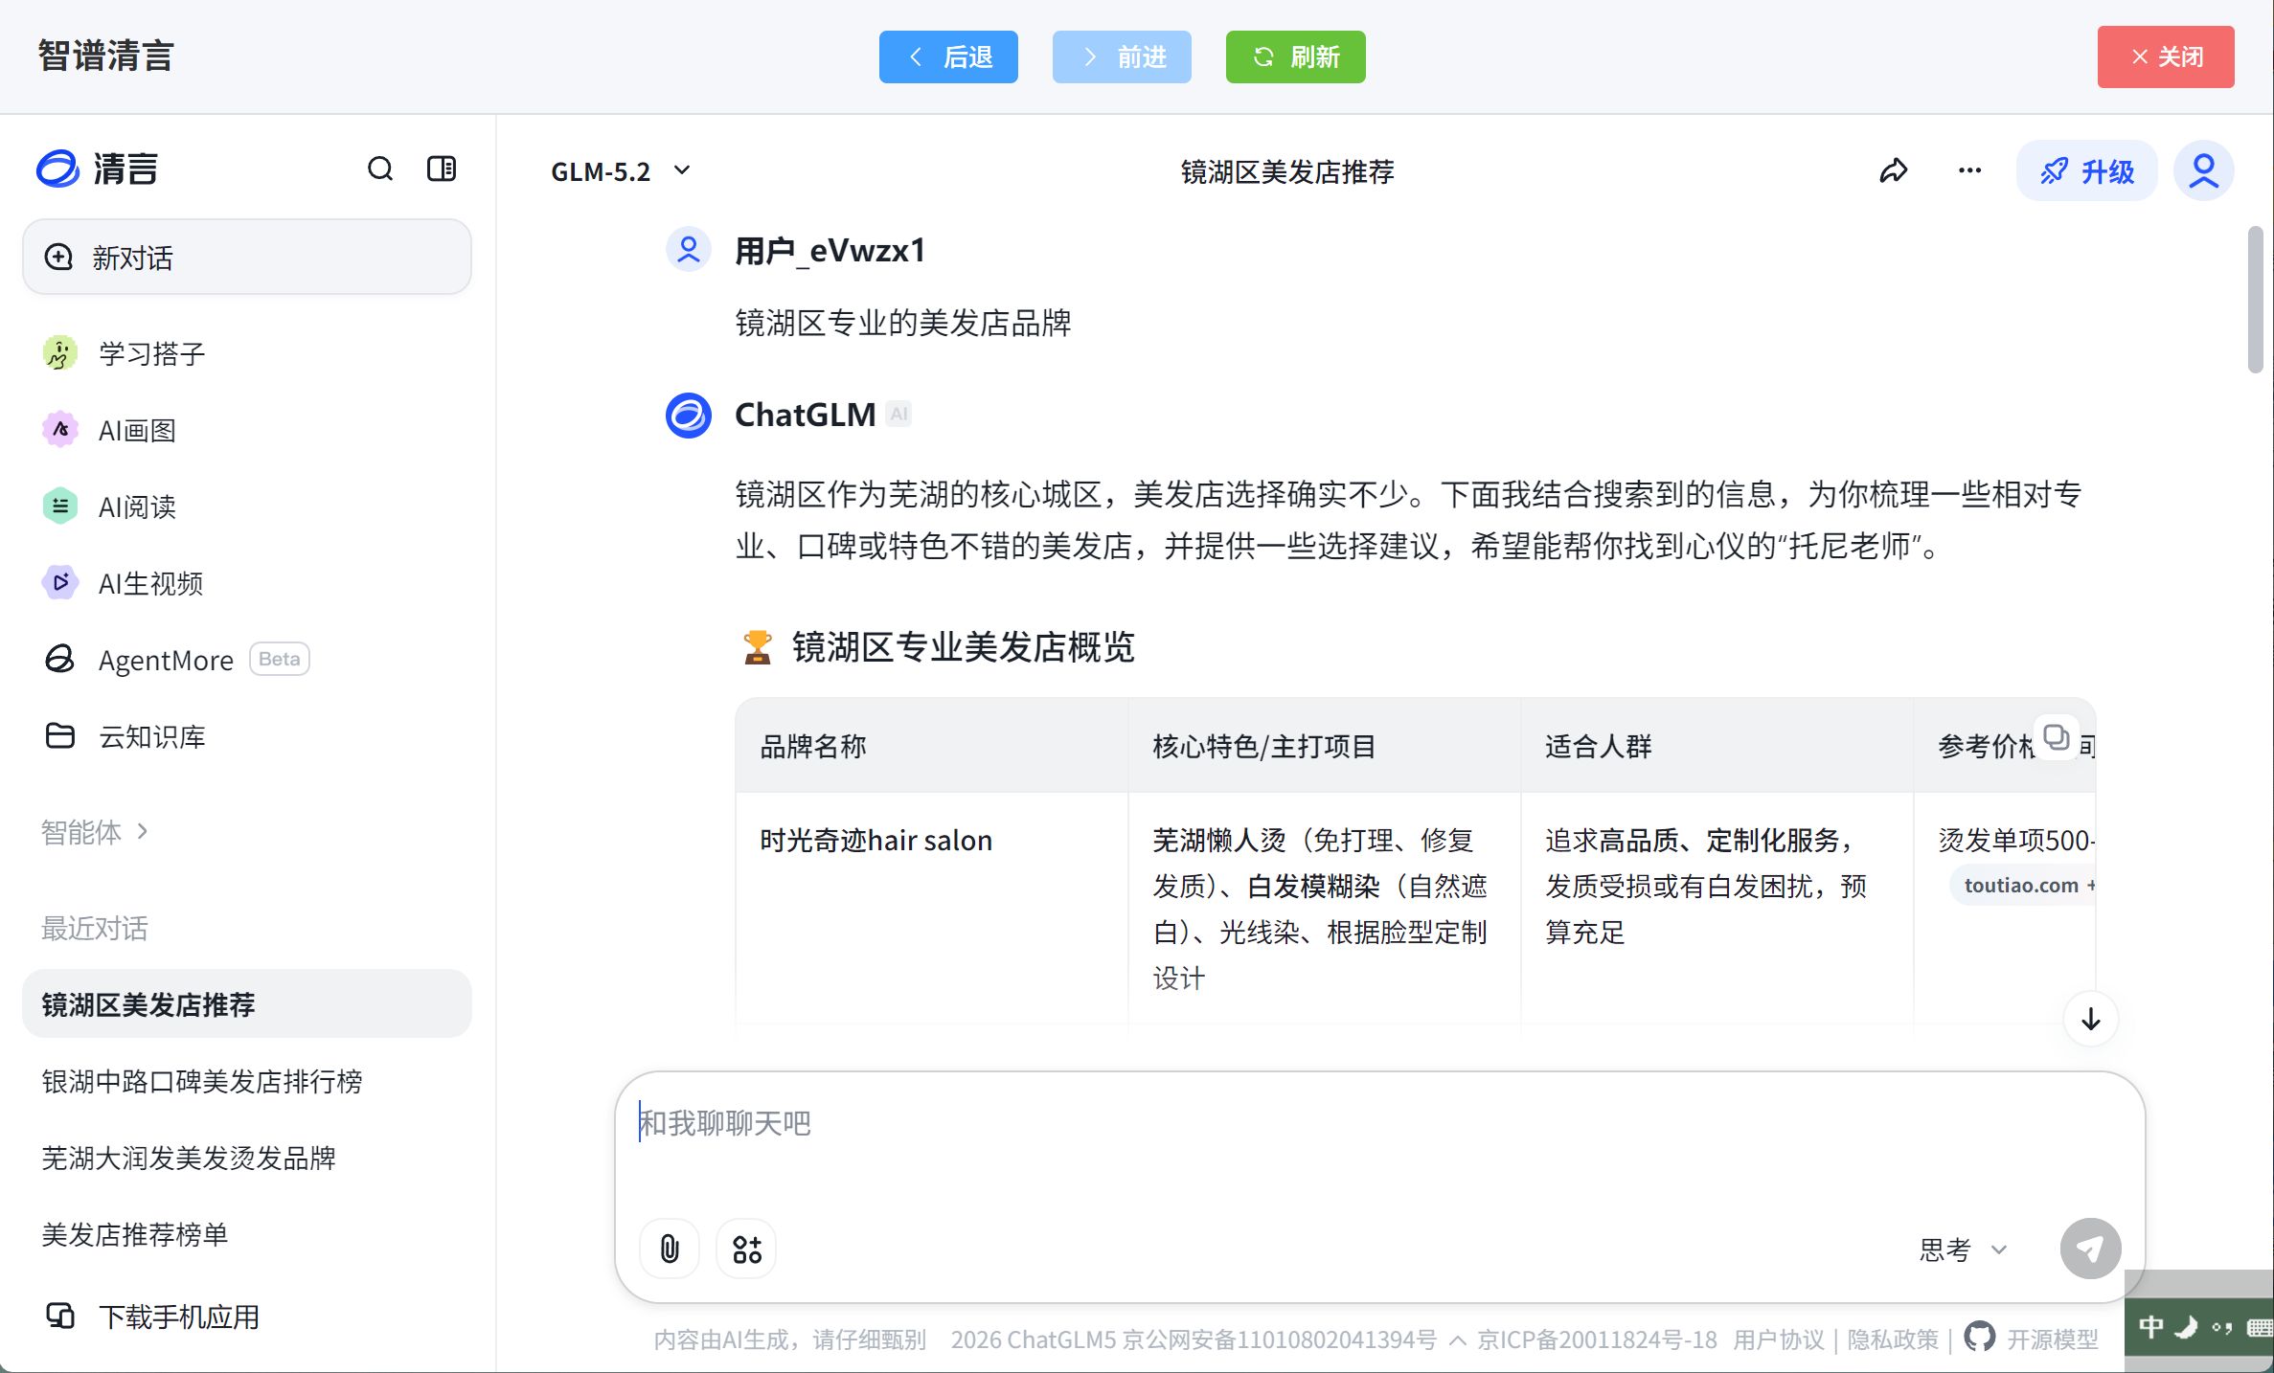Screen dimensions: 2274x1373
Task: Select conversation 银湖中路口碑美发店排行榜
Action: (x=247, y=1081)
